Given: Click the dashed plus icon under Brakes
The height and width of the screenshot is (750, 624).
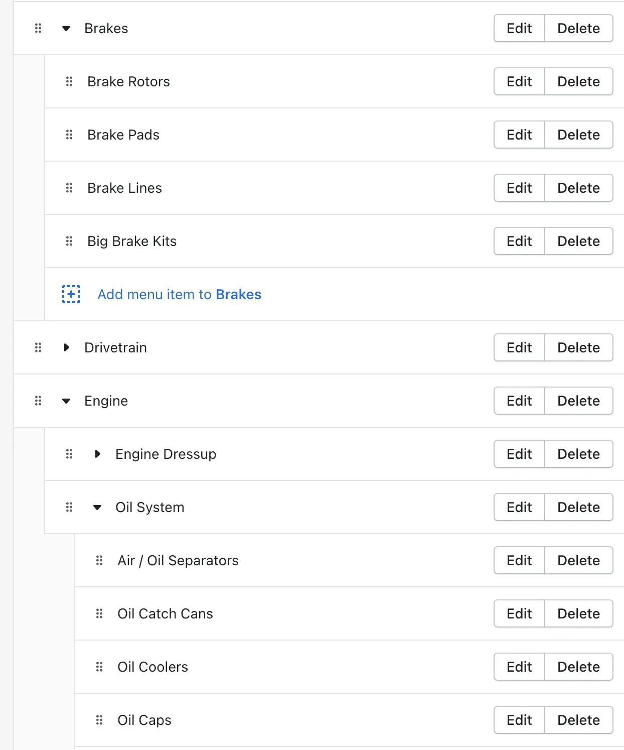Looking at the screenshot, I should pos(71,294).
